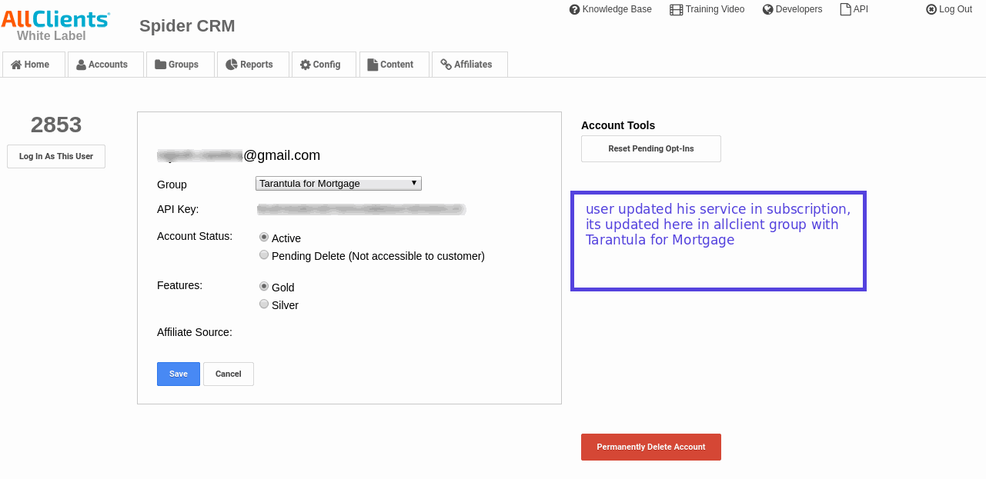Save the account changes
The height and width of the screenshot is (479, 986).
click(x=179, y=374)
